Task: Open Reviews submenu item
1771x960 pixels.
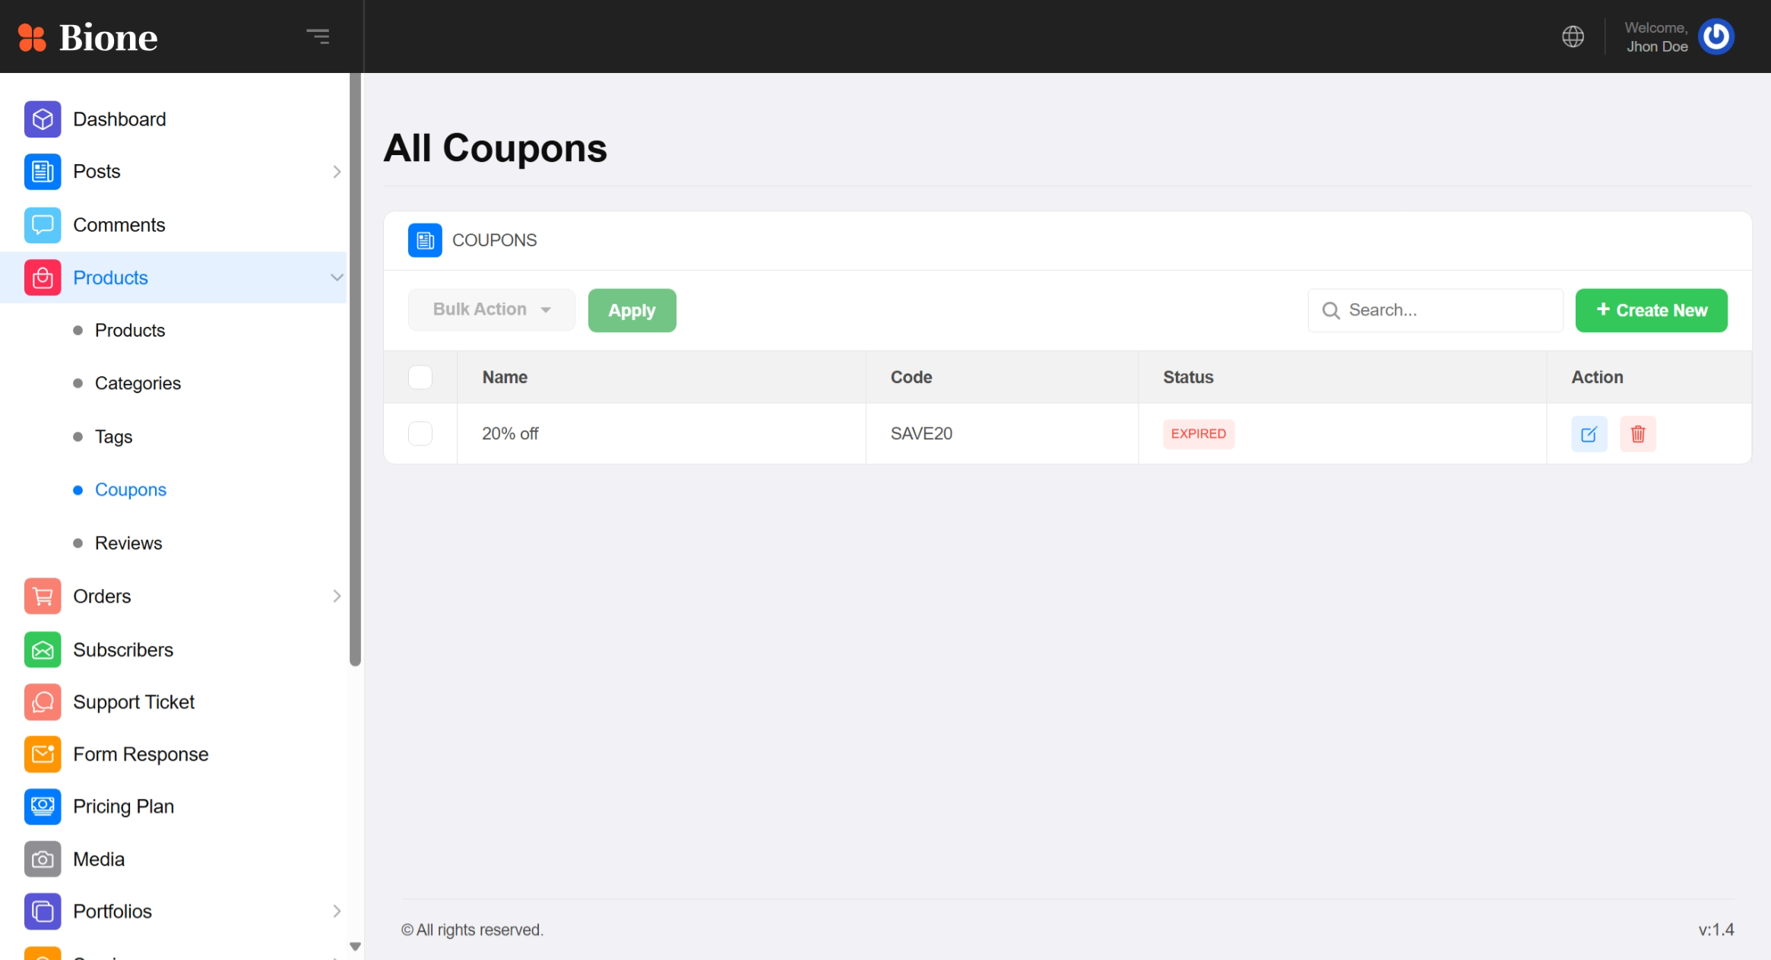Action: (128, 543)
